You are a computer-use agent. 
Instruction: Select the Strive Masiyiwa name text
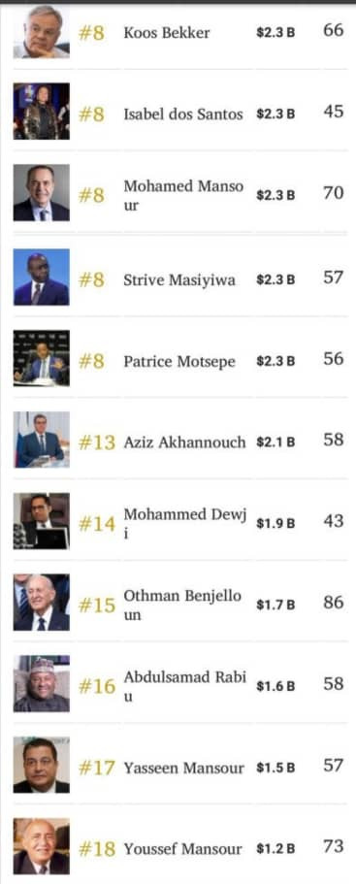pos(179,280)
